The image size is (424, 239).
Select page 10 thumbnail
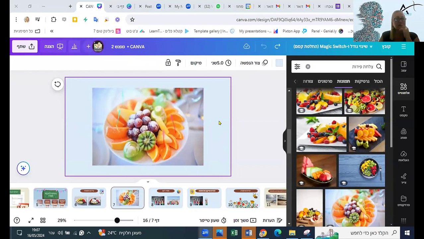tap(243, 198)
